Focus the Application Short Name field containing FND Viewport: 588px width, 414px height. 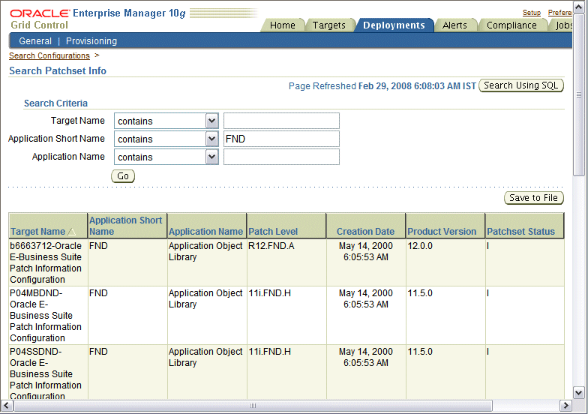point(281,139)
